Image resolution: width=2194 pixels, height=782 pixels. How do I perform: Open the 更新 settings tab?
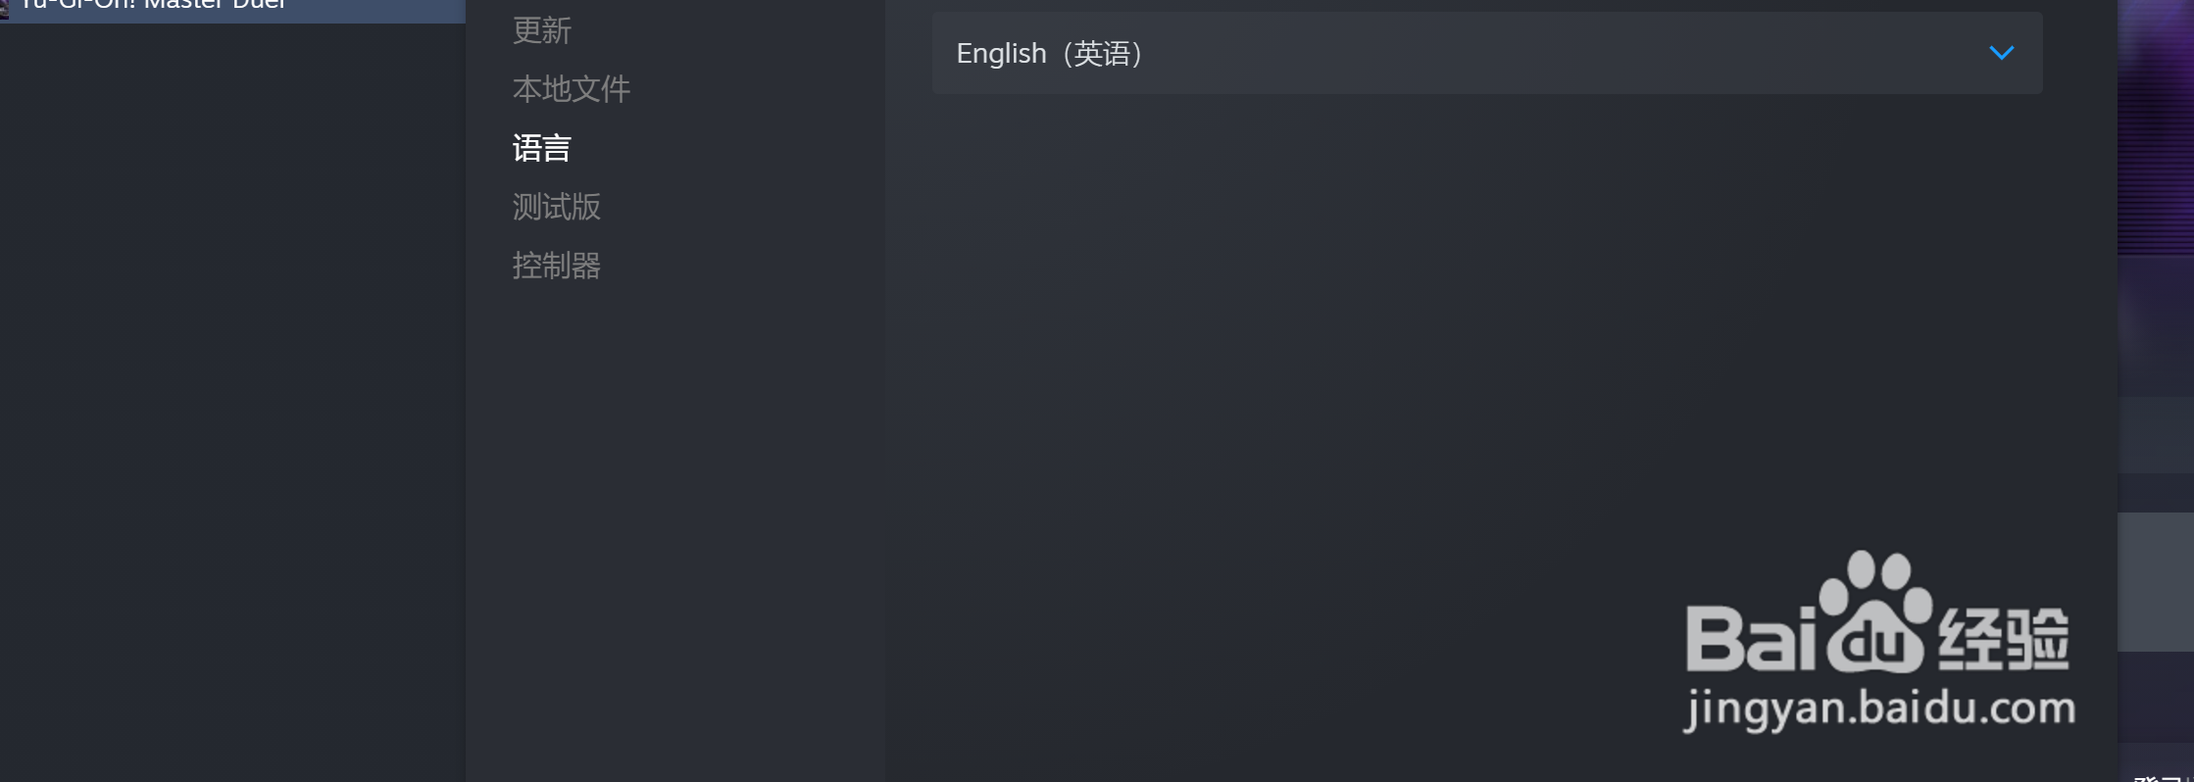tap(541, 30)
